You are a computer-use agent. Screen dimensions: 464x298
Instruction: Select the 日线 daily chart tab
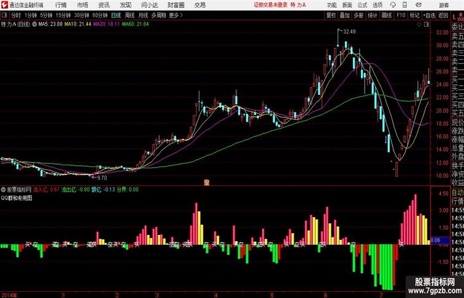click(116, 15)
